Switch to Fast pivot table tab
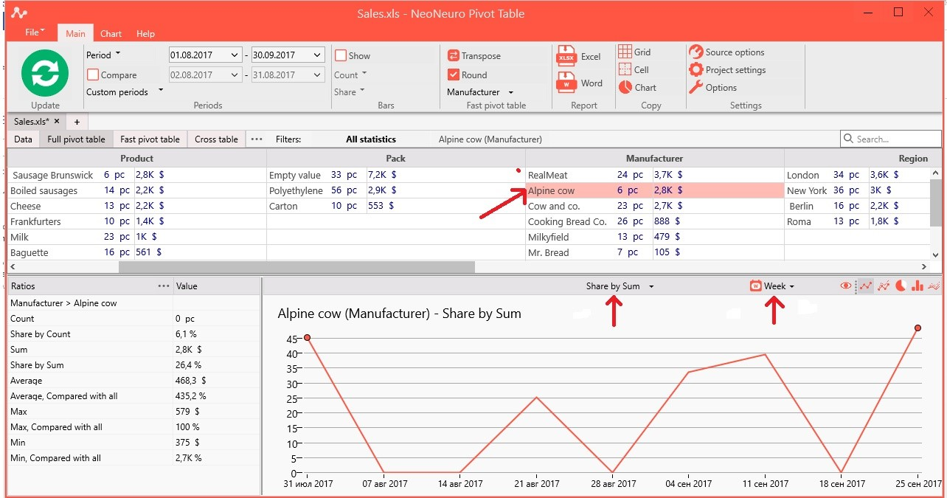The width and height of the screenshot is (947, 498). tap(150, 139)
